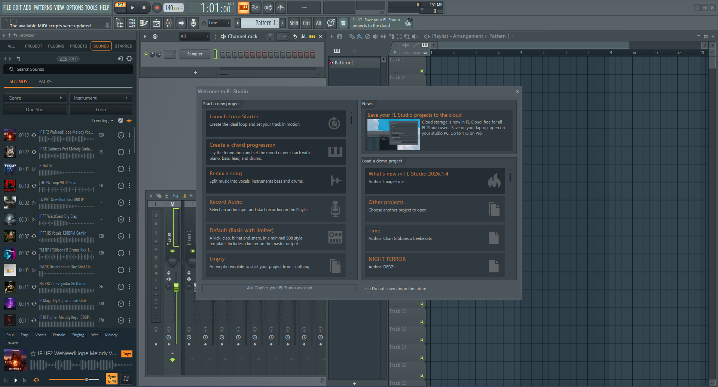Open the OPTIONS menu
The image size is (718, 387).
(x=75, y=7)
